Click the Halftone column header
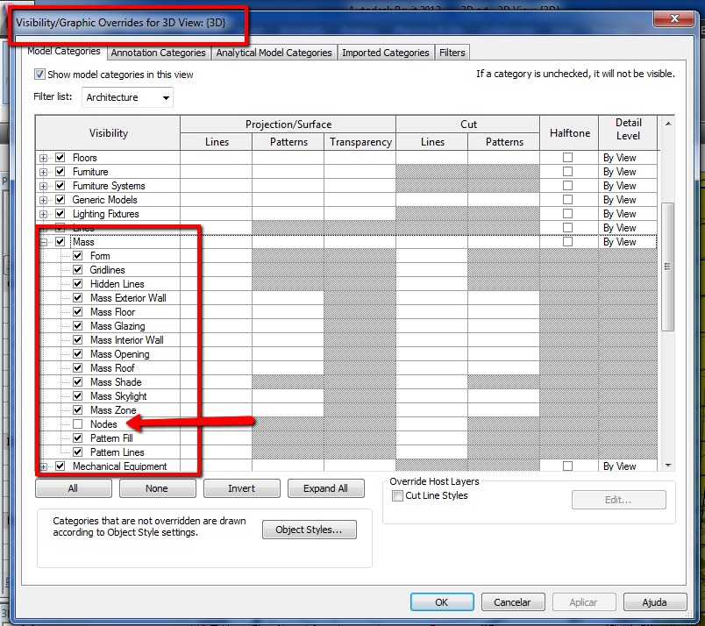Image resolution: width=705 pixels, height=626 pixels. point(569,133)
